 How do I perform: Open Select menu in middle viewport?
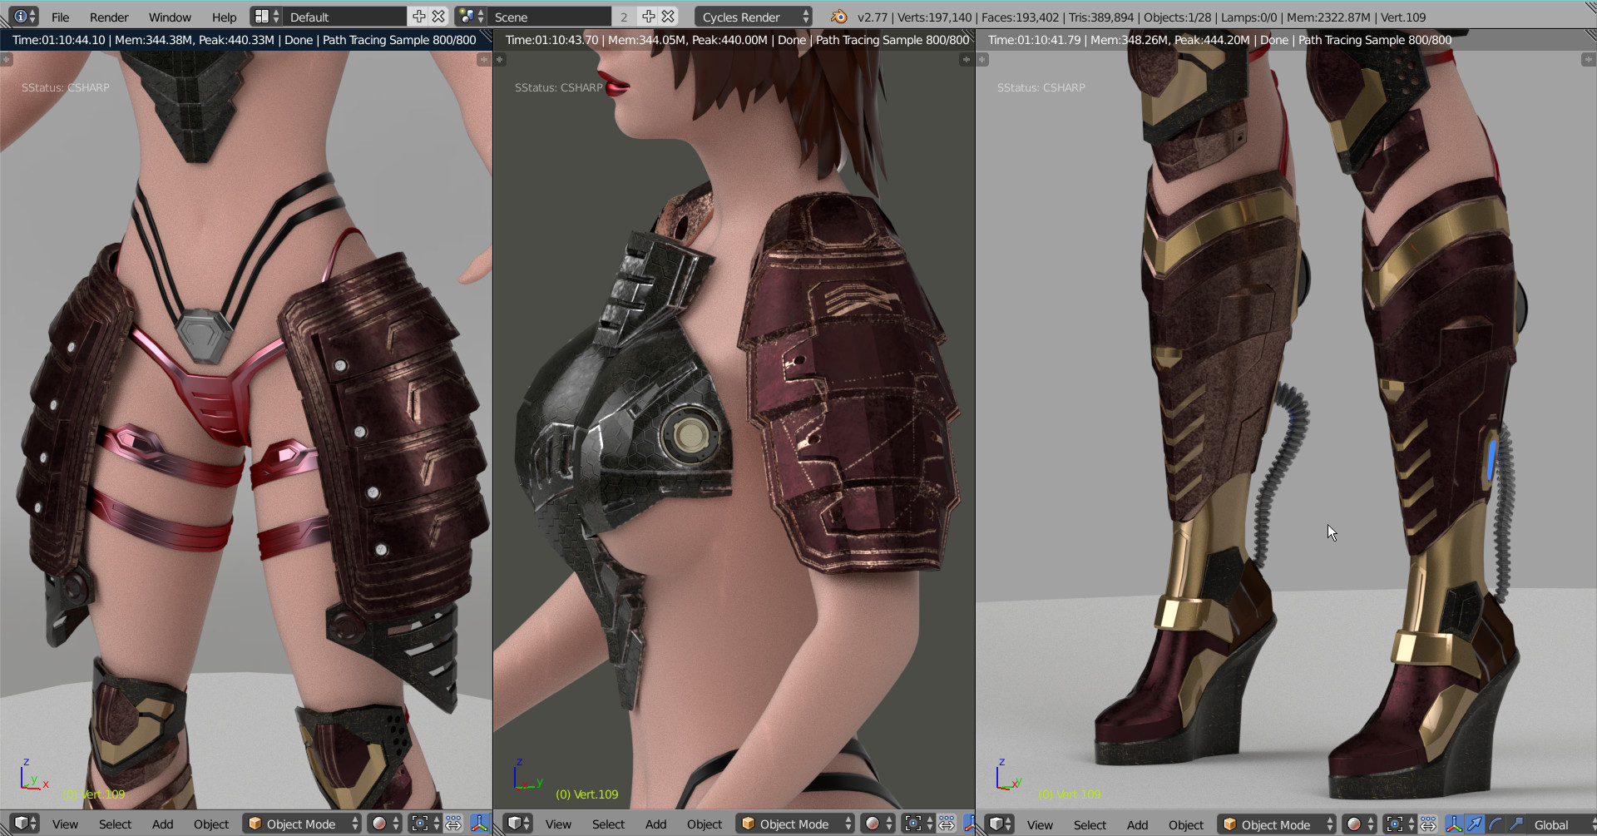[608, 824]
